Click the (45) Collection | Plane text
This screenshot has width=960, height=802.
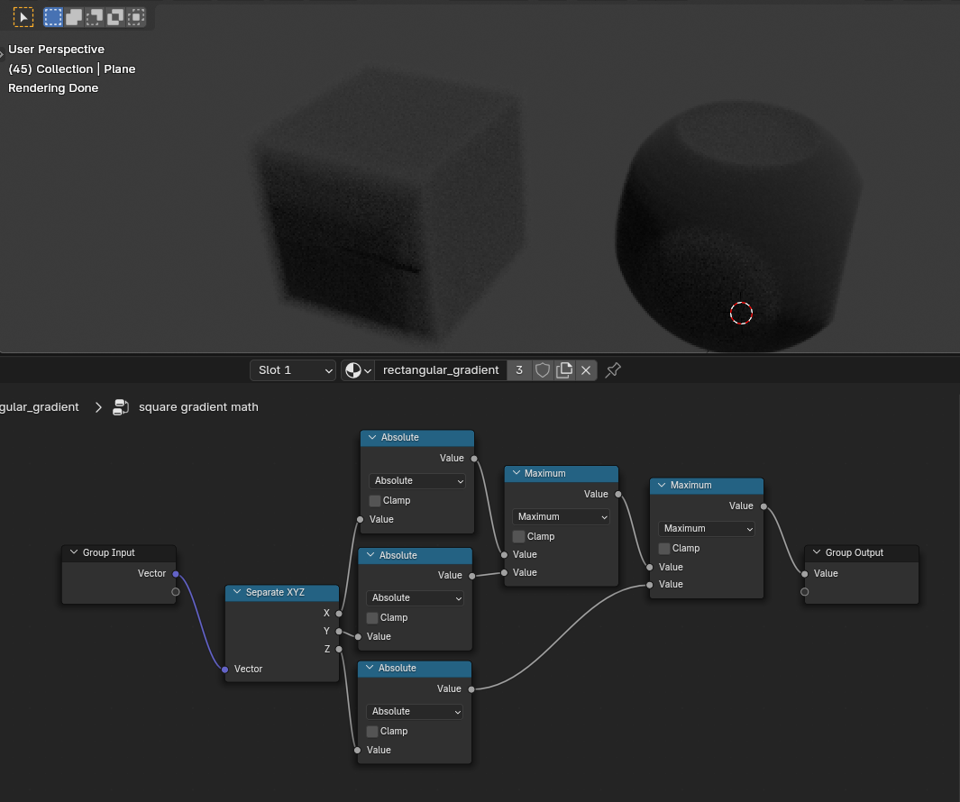point(71,68)
